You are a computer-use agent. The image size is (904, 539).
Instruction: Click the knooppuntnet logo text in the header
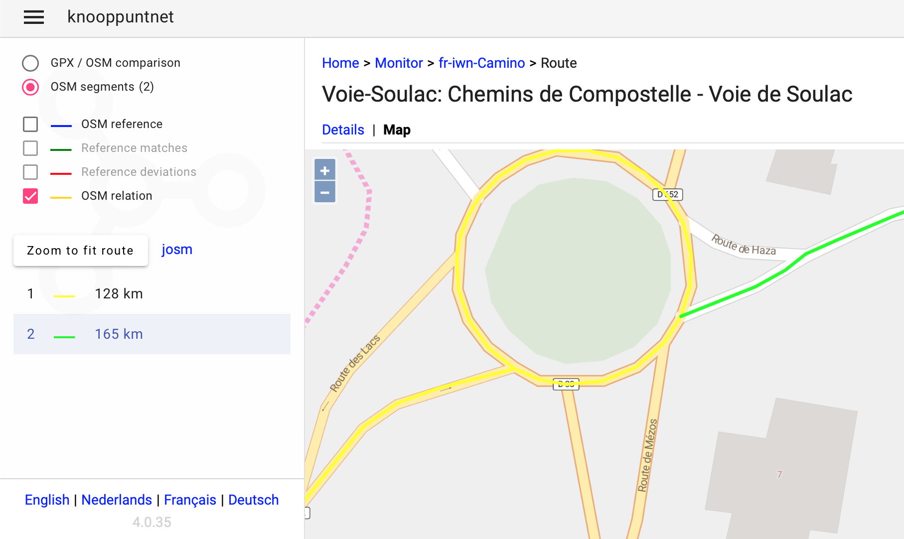click(x=120, y=16)
